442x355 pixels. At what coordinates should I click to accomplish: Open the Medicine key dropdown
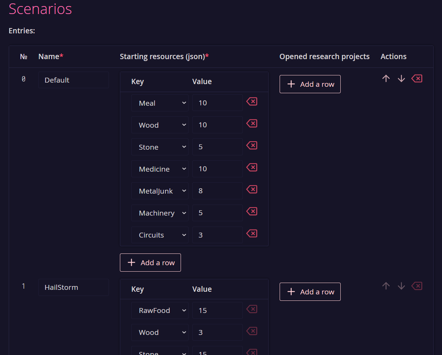[x=160, y=169]
